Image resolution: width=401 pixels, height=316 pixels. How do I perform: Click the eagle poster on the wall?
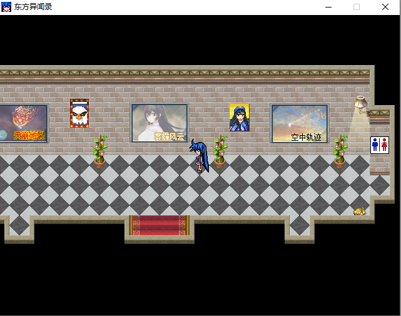tap(79, 113)
